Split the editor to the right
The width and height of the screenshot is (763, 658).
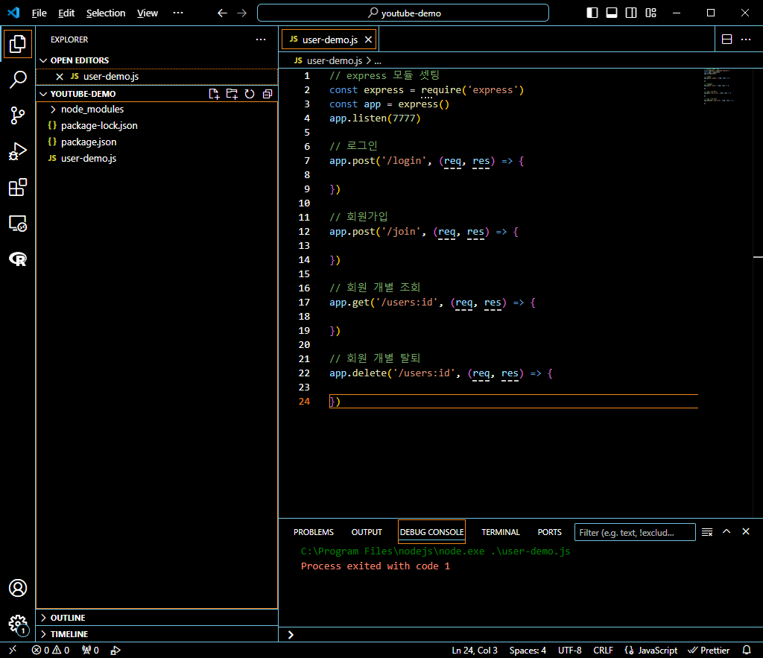click(x=726, y=39)
